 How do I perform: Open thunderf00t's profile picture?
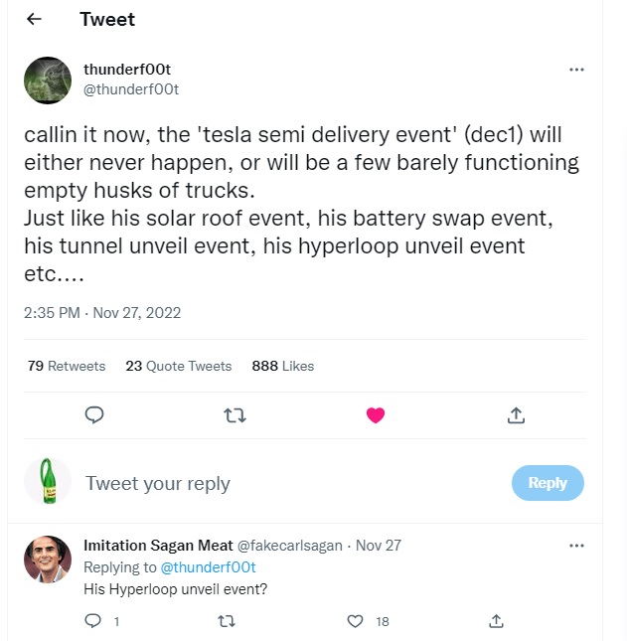click(x=47, y=80)
